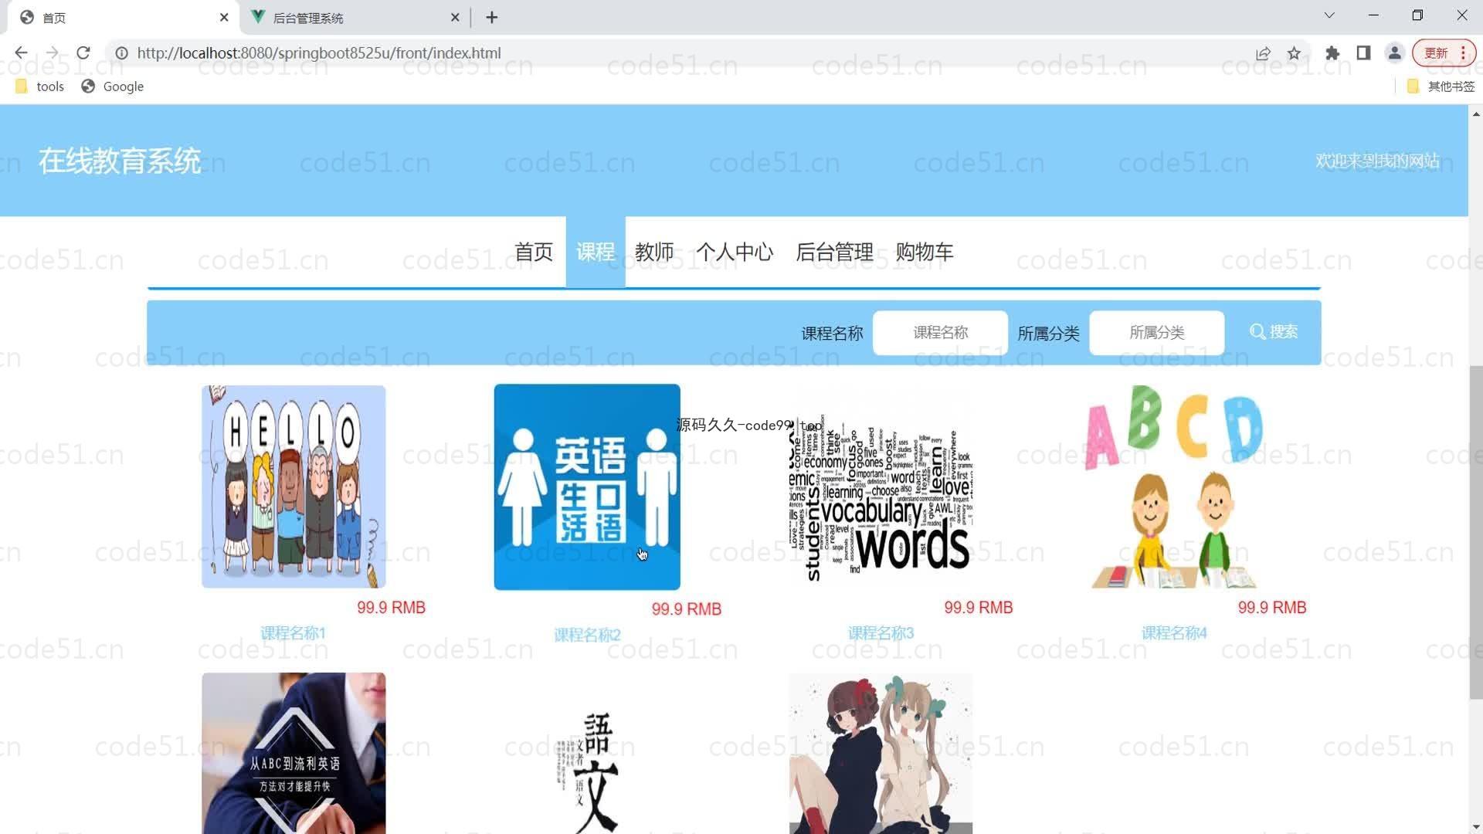Open the tab search dropdown chevron
Image resolution: width=1483 pixels, height=834 pixels.
pos(1329,15)
